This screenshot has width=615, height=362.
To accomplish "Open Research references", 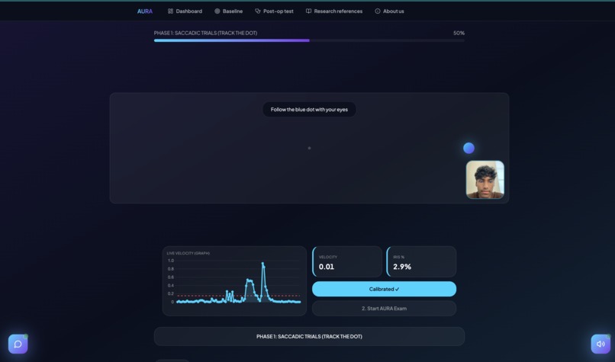I will (334, 11).
